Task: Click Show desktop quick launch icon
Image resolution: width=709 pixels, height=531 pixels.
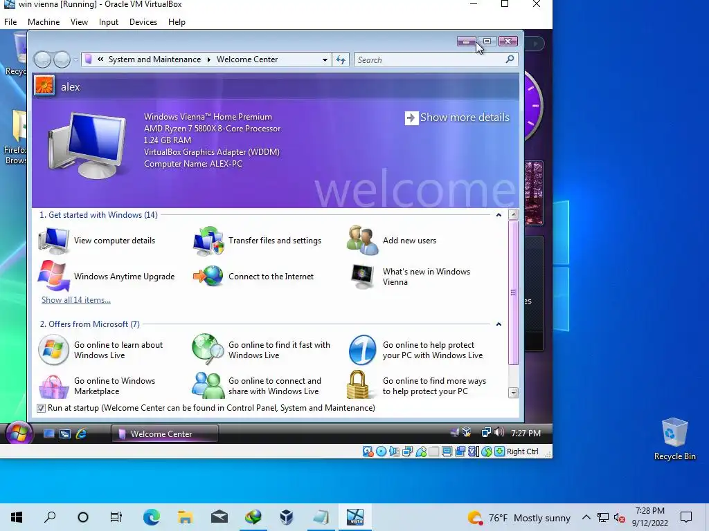Action: coord(48,434)
